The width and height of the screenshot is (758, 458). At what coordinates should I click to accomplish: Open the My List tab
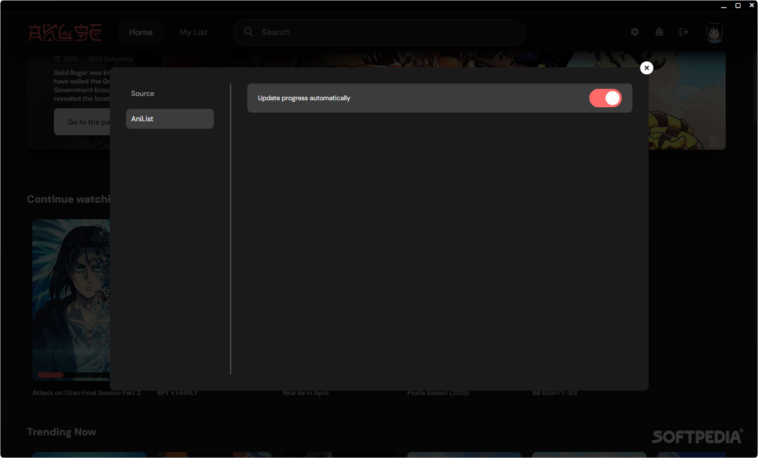pyautogui.click(x=193, y=32)
